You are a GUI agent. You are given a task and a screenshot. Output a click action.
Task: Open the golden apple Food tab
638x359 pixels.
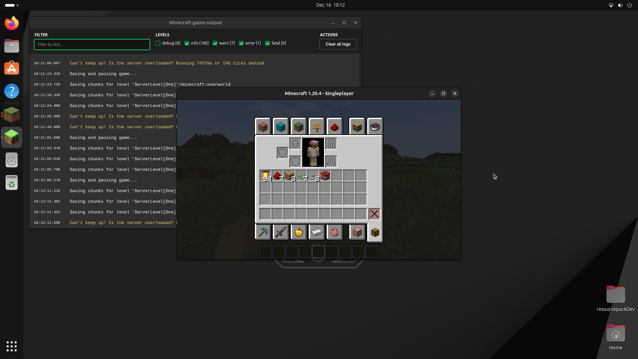299,232
